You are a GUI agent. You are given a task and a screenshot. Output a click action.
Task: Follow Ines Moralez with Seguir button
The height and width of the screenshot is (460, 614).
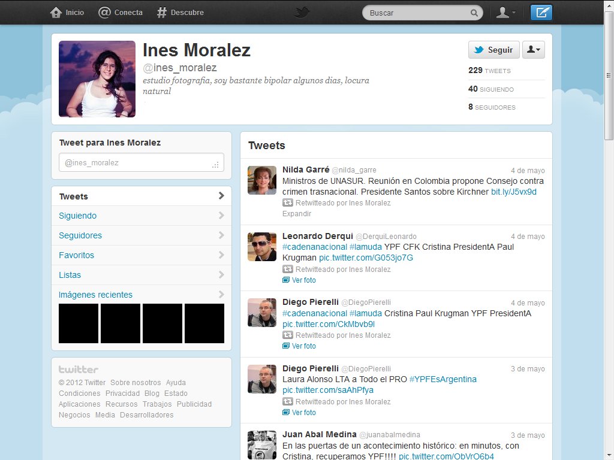494,50
